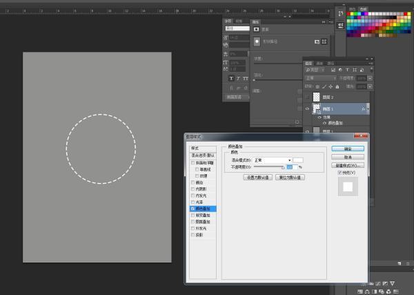Select 混合选项:默认 in styles list

[204, 155]
